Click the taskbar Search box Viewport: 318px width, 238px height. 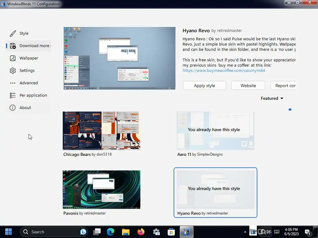tap(54, 232)
